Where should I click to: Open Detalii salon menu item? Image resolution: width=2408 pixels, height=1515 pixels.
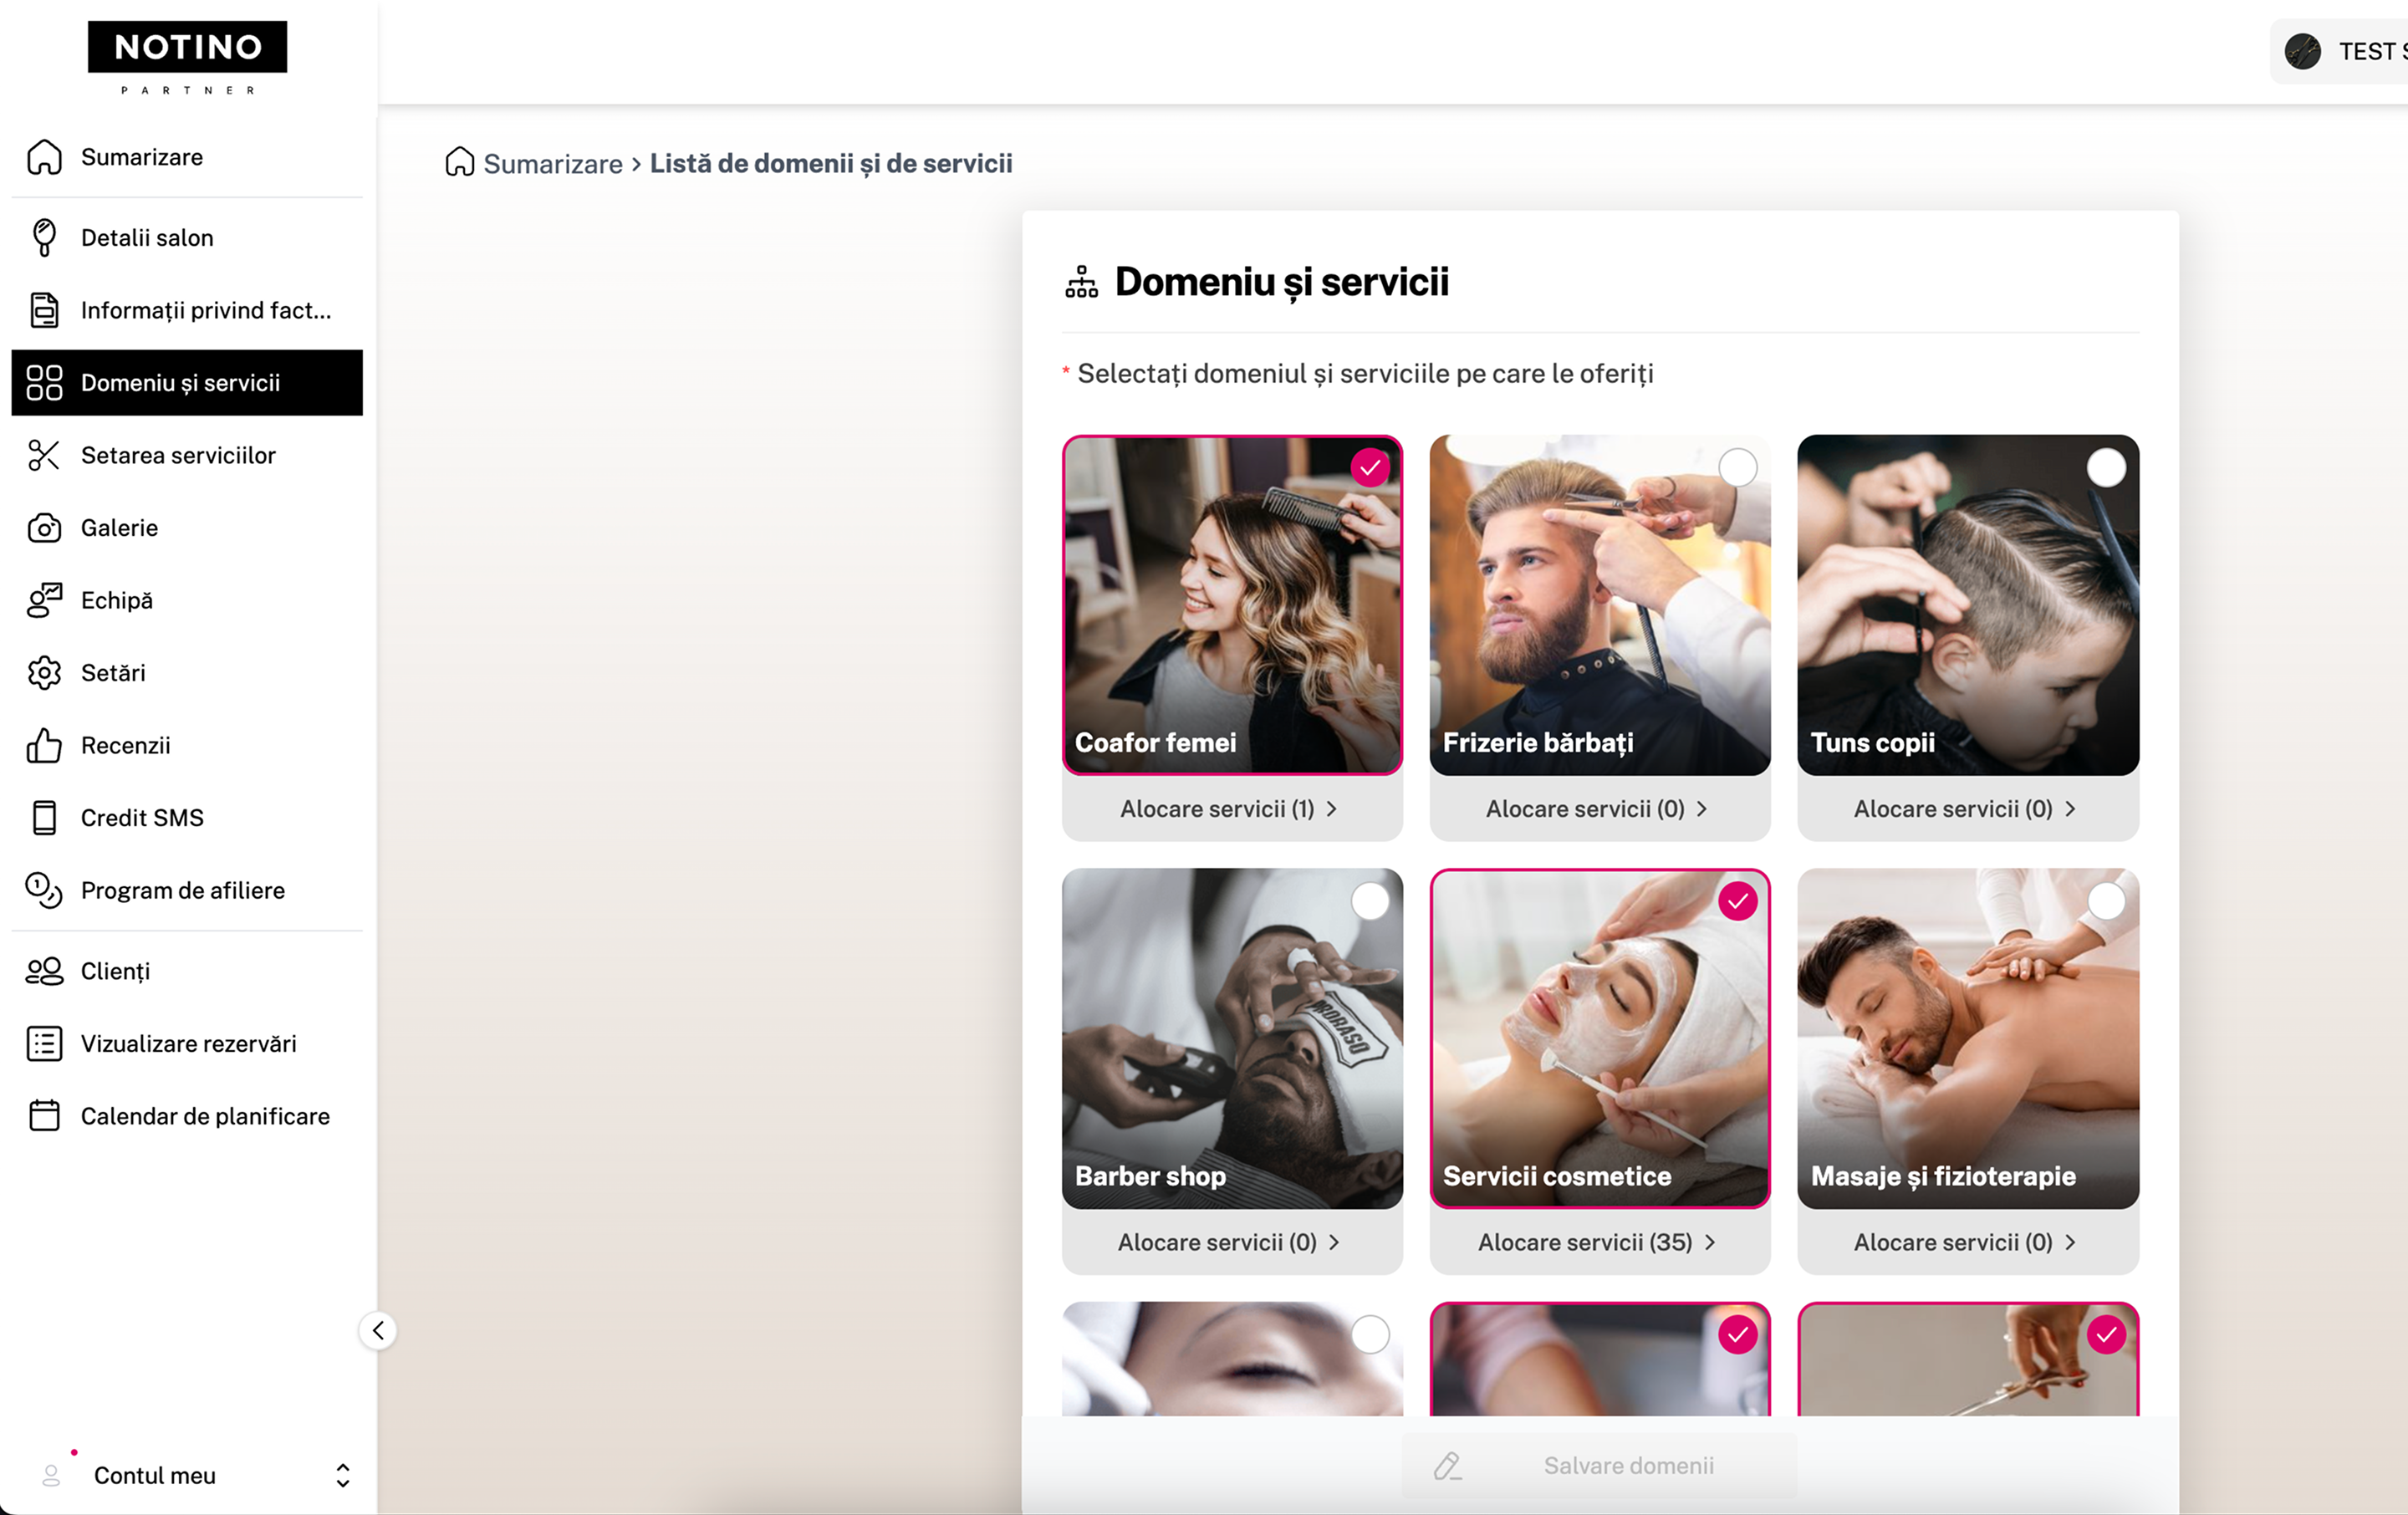point(187,238)
